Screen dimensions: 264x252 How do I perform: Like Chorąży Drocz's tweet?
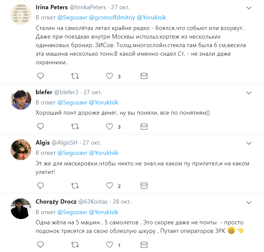point(109,245)
